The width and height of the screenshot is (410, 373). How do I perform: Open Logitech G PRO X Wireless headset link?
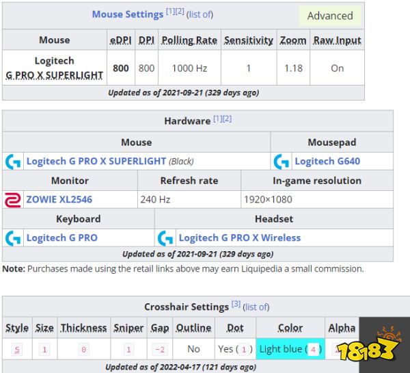[240, 238]
